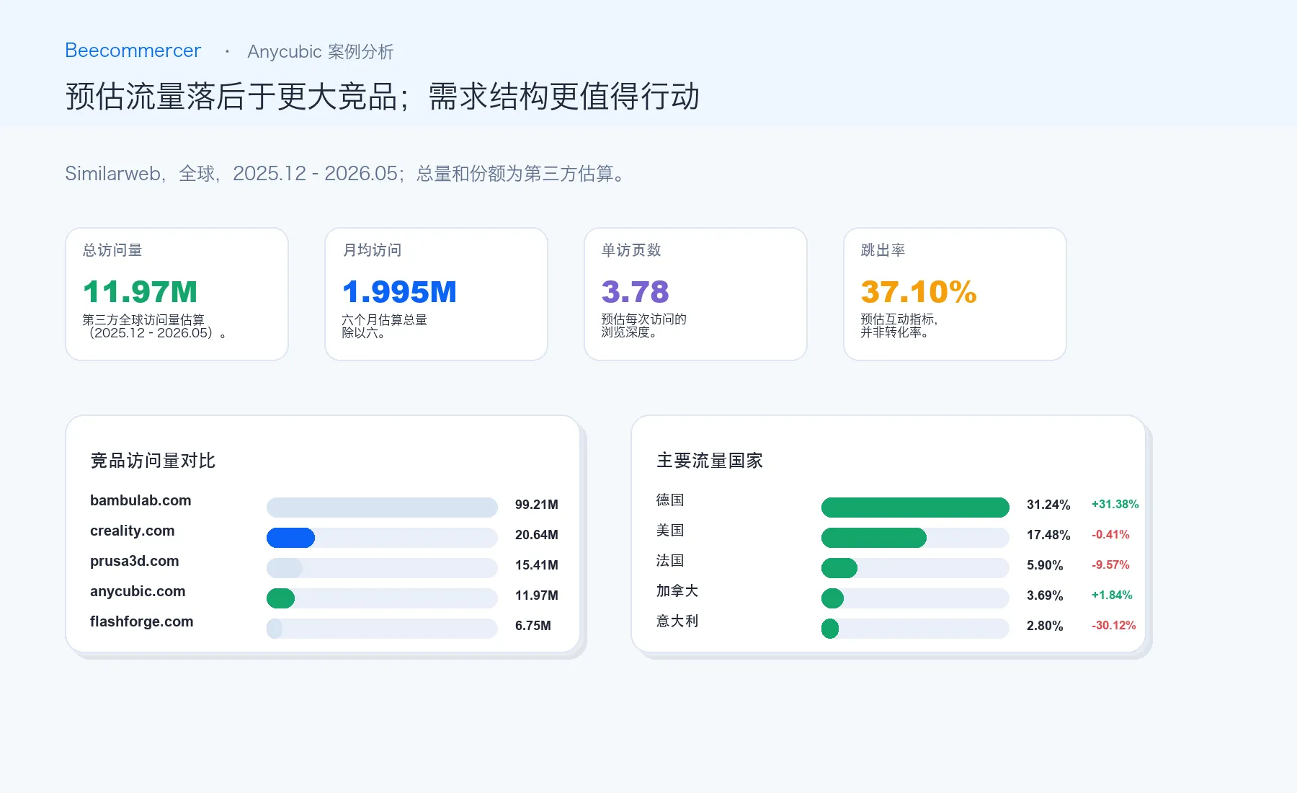This screenshot has height=793, width=1297.
Task: Click the 法国 share bar
Action: 839,568
